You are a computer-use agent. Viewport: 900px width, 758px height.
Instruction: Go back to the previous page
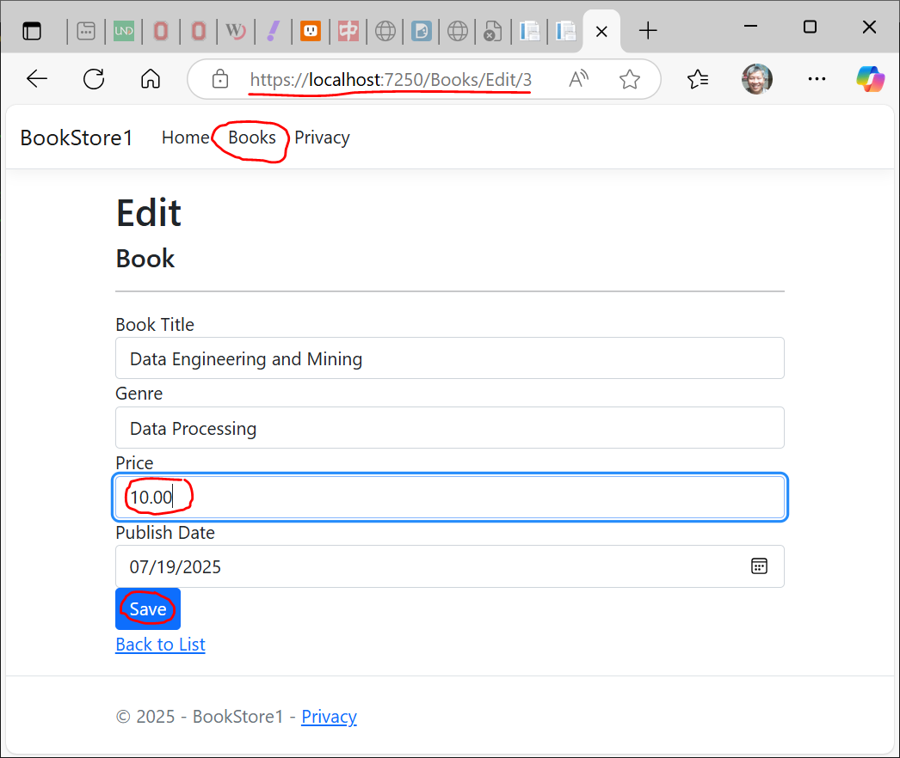[37, 79]
